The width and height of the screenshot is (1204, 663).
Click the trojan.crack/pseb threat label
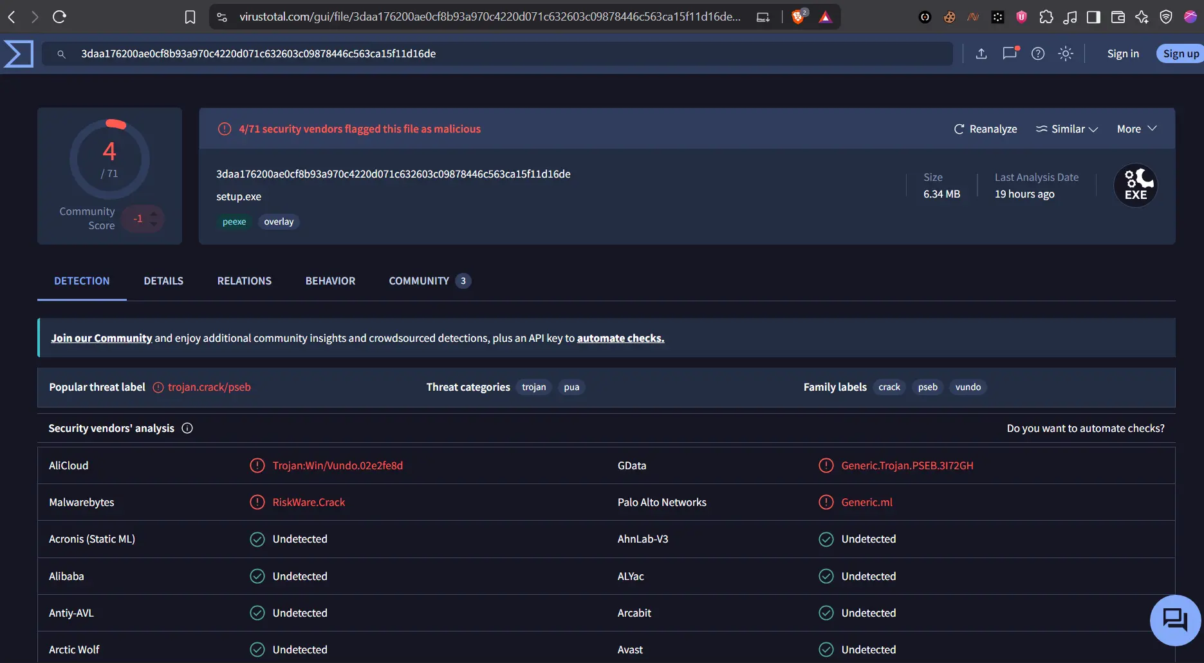209,387
